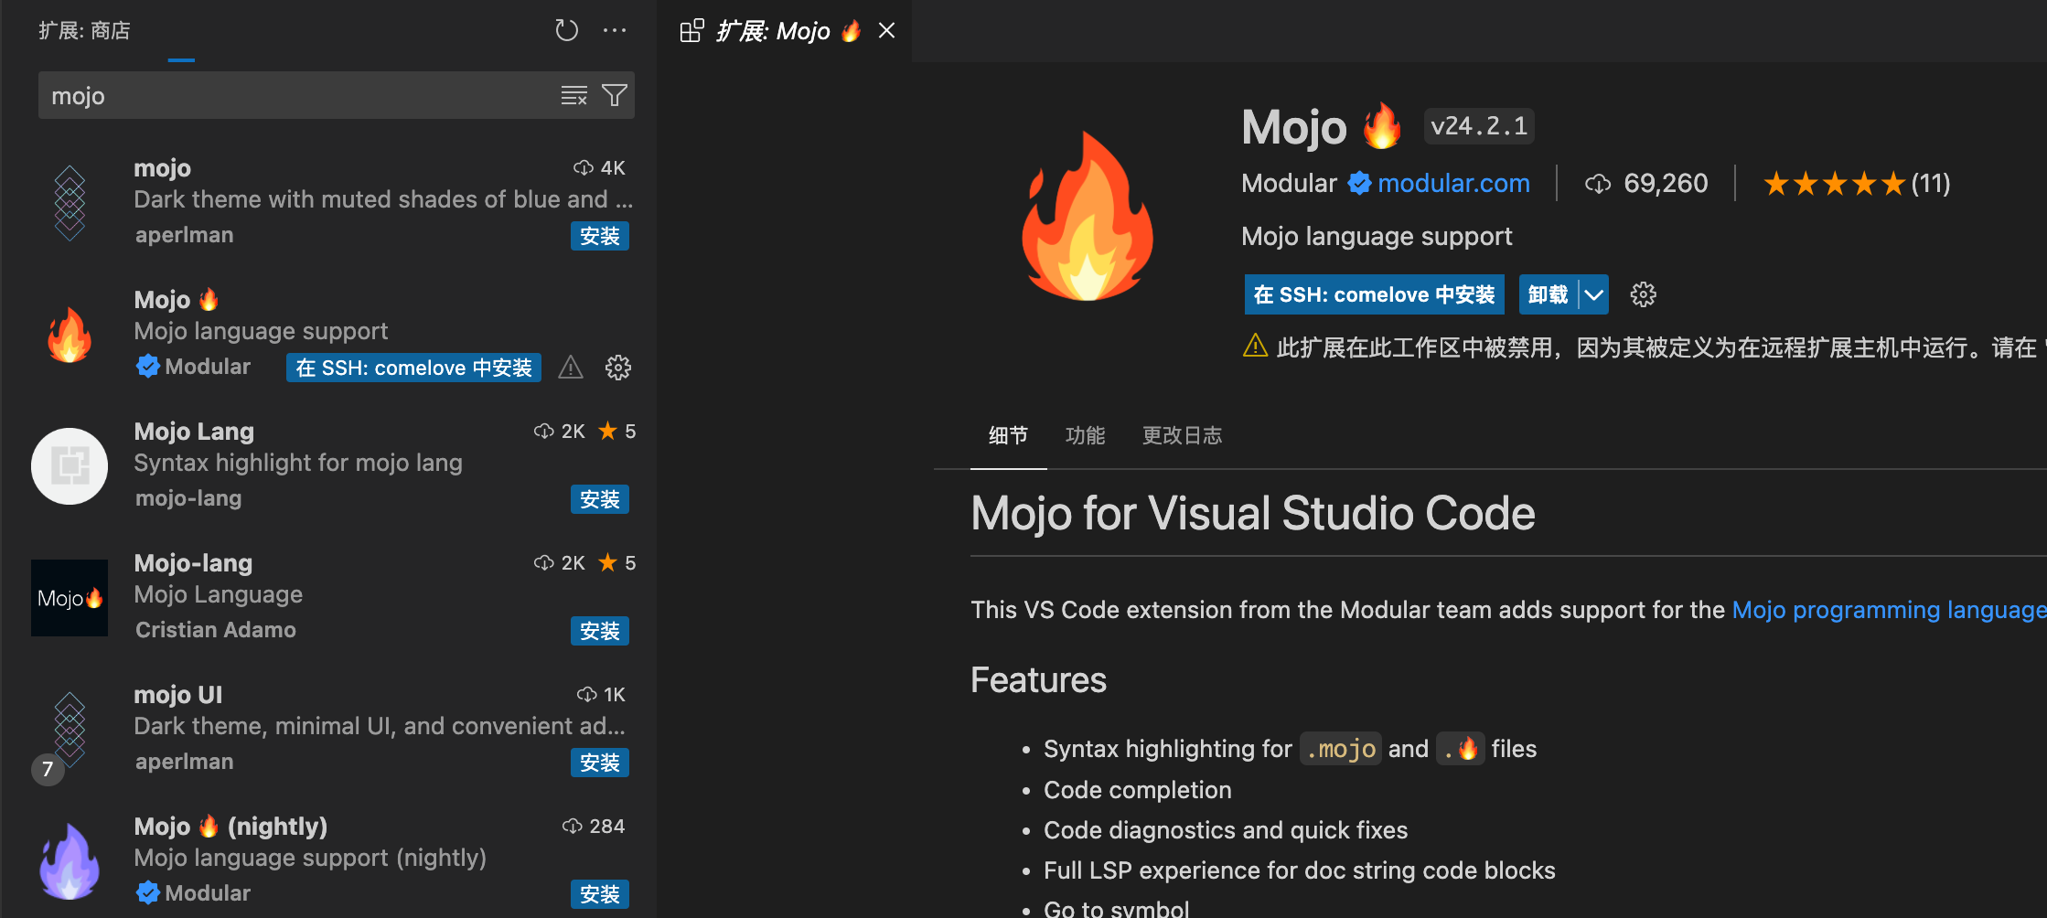Open the manage gear in extension details
Screen dimensions: 2047x918
pyautogui.click(x=1643, y=294)
